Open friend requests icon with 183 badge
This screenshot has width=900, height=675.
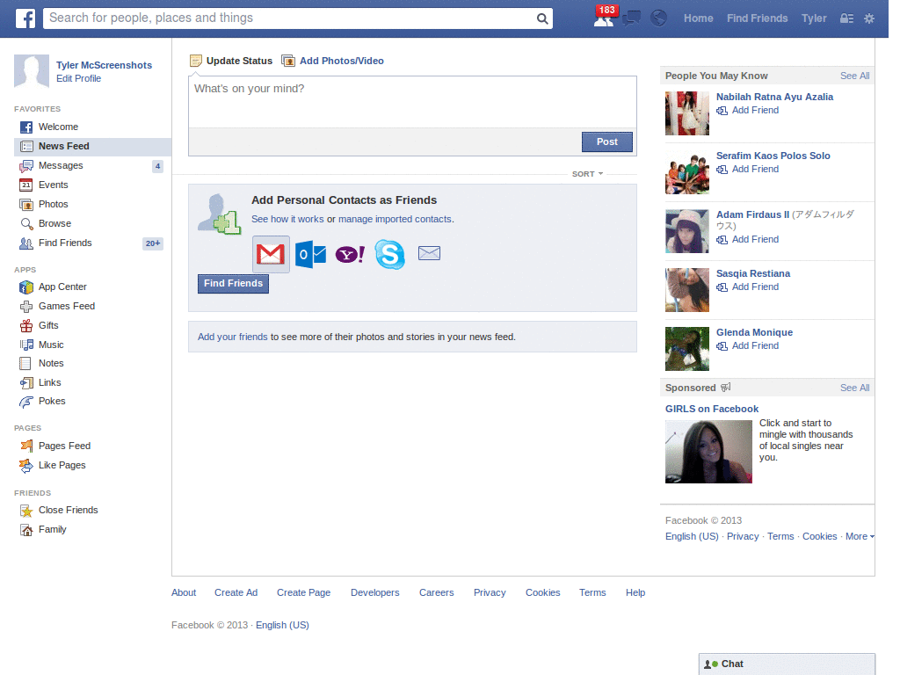pos(605,18)
